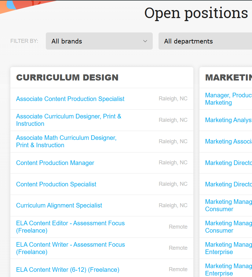The image size is (252, 277).
Task: Select the Content Production Manager job
Action: [x=55, y=163]
